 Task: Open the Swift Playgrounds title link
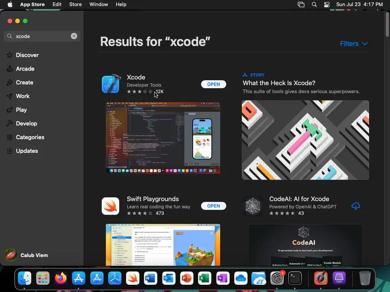coord(153,199)
